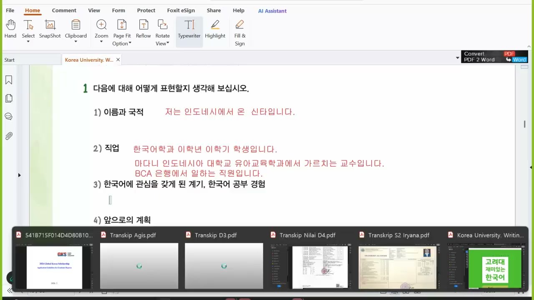This screenshot has height=300, width=534.
Task: Expand the Rotate View dropdown arrow
Action: point(168,43)
